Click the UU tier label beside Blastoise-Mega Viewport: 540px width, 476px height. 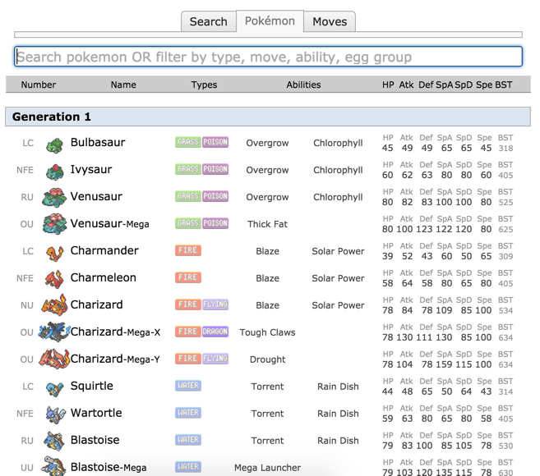tap(27, 468)
